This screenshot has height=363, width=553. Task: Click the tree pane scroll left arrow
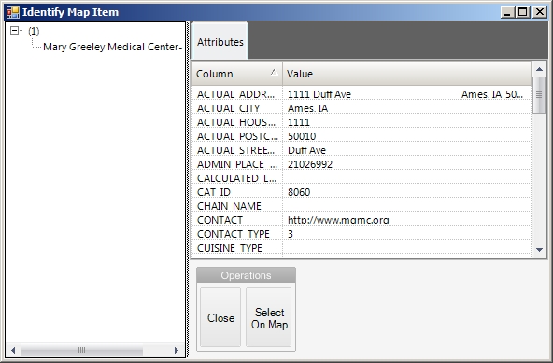coord(13,350)
